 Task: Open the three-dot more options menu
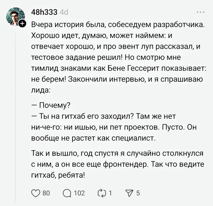coord(201,13)
